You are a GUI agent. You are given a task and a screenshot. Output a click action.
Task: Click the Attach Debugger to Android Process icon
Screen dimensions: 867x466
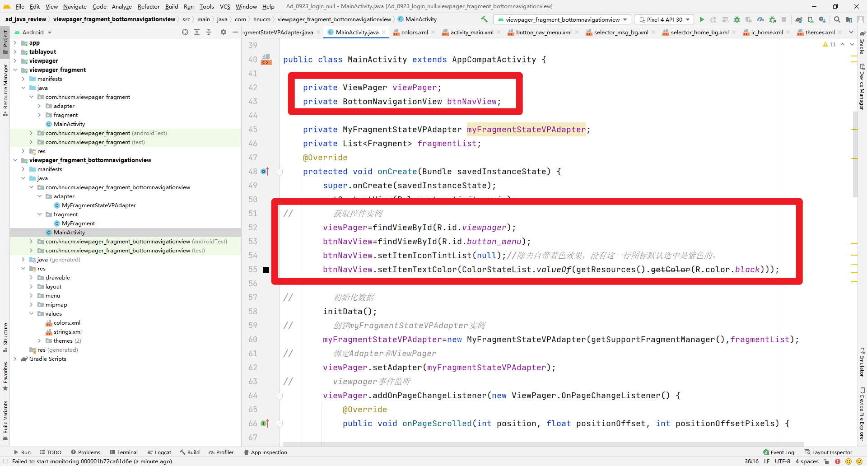(x=772, y=19)
